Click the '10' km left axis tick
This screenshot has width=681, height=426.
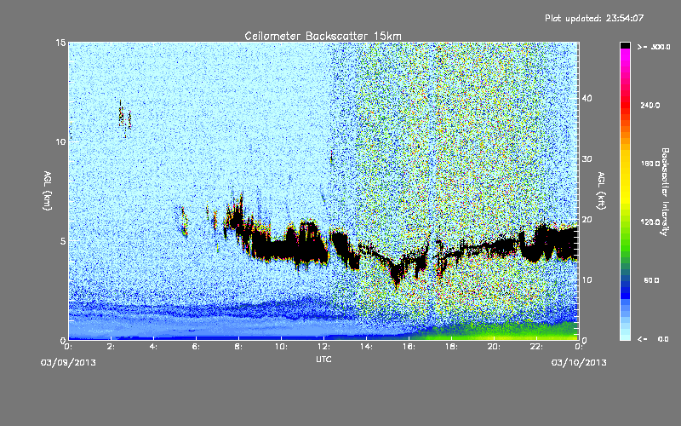tap(60, 141)
